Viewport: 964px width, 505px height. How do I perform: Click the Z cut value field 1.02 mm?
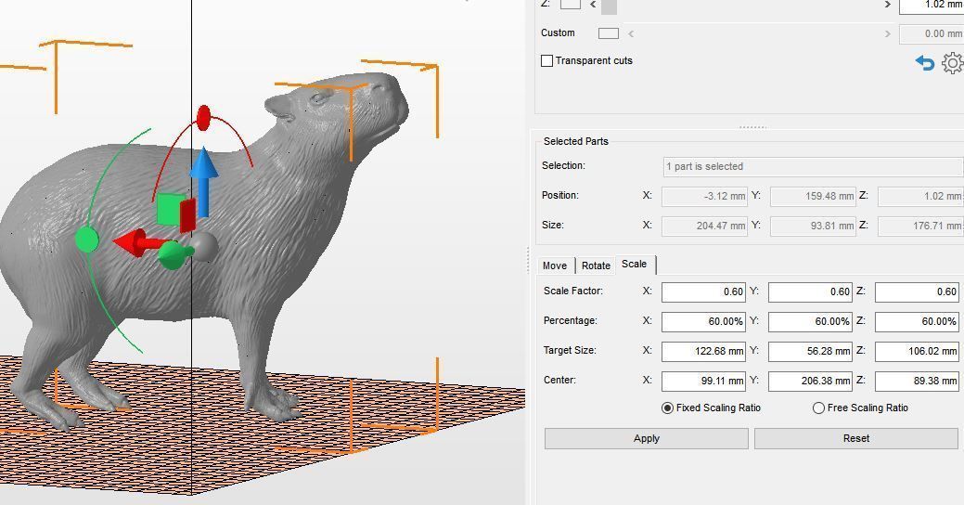[931, 6]
